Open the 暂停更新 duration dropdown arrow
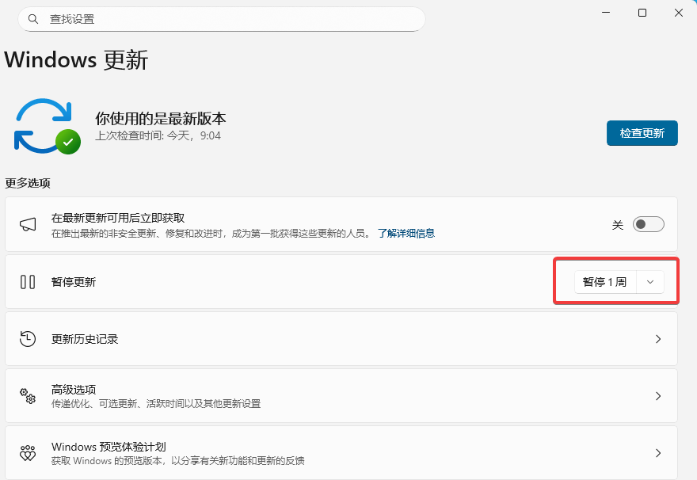Screen dimensions: 697x480 pos(649,281)
